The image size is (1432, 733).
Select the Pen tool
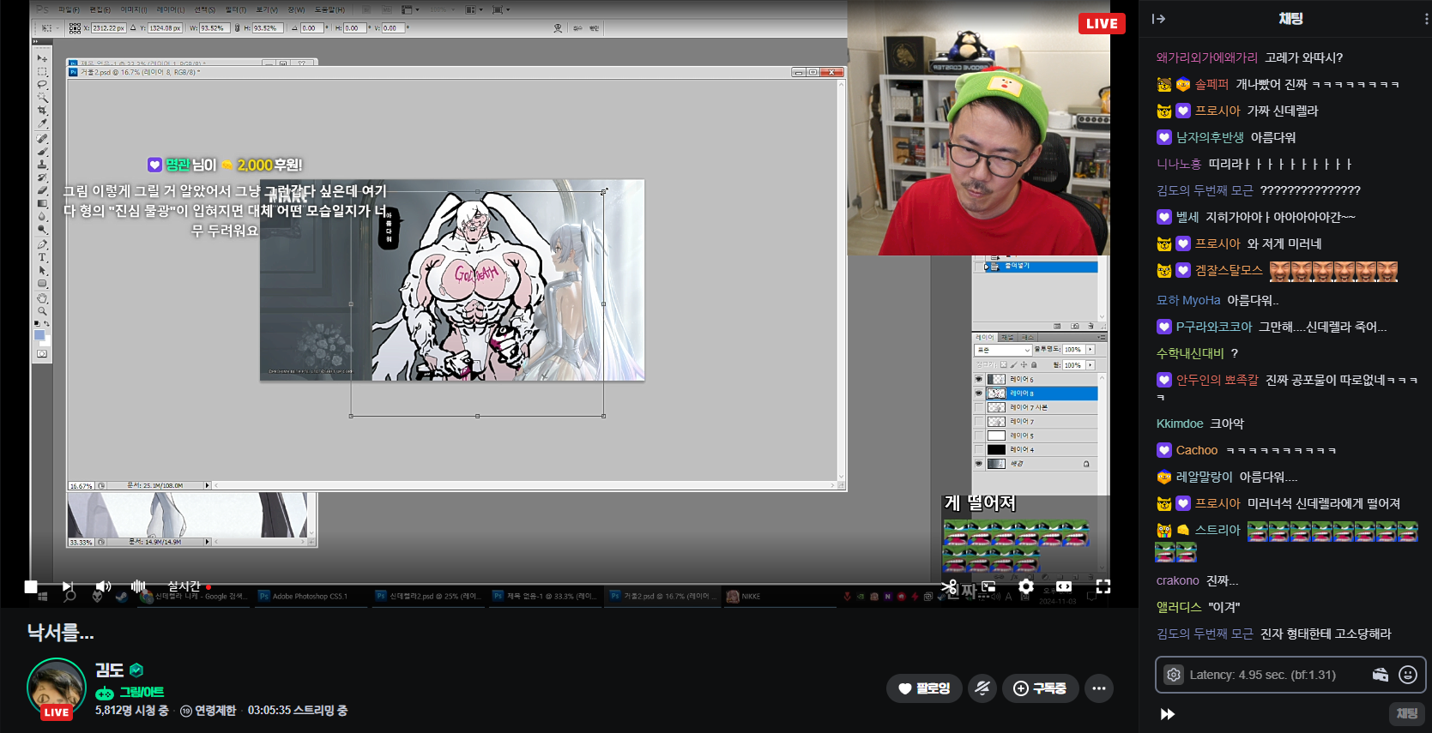click(42, 244)
